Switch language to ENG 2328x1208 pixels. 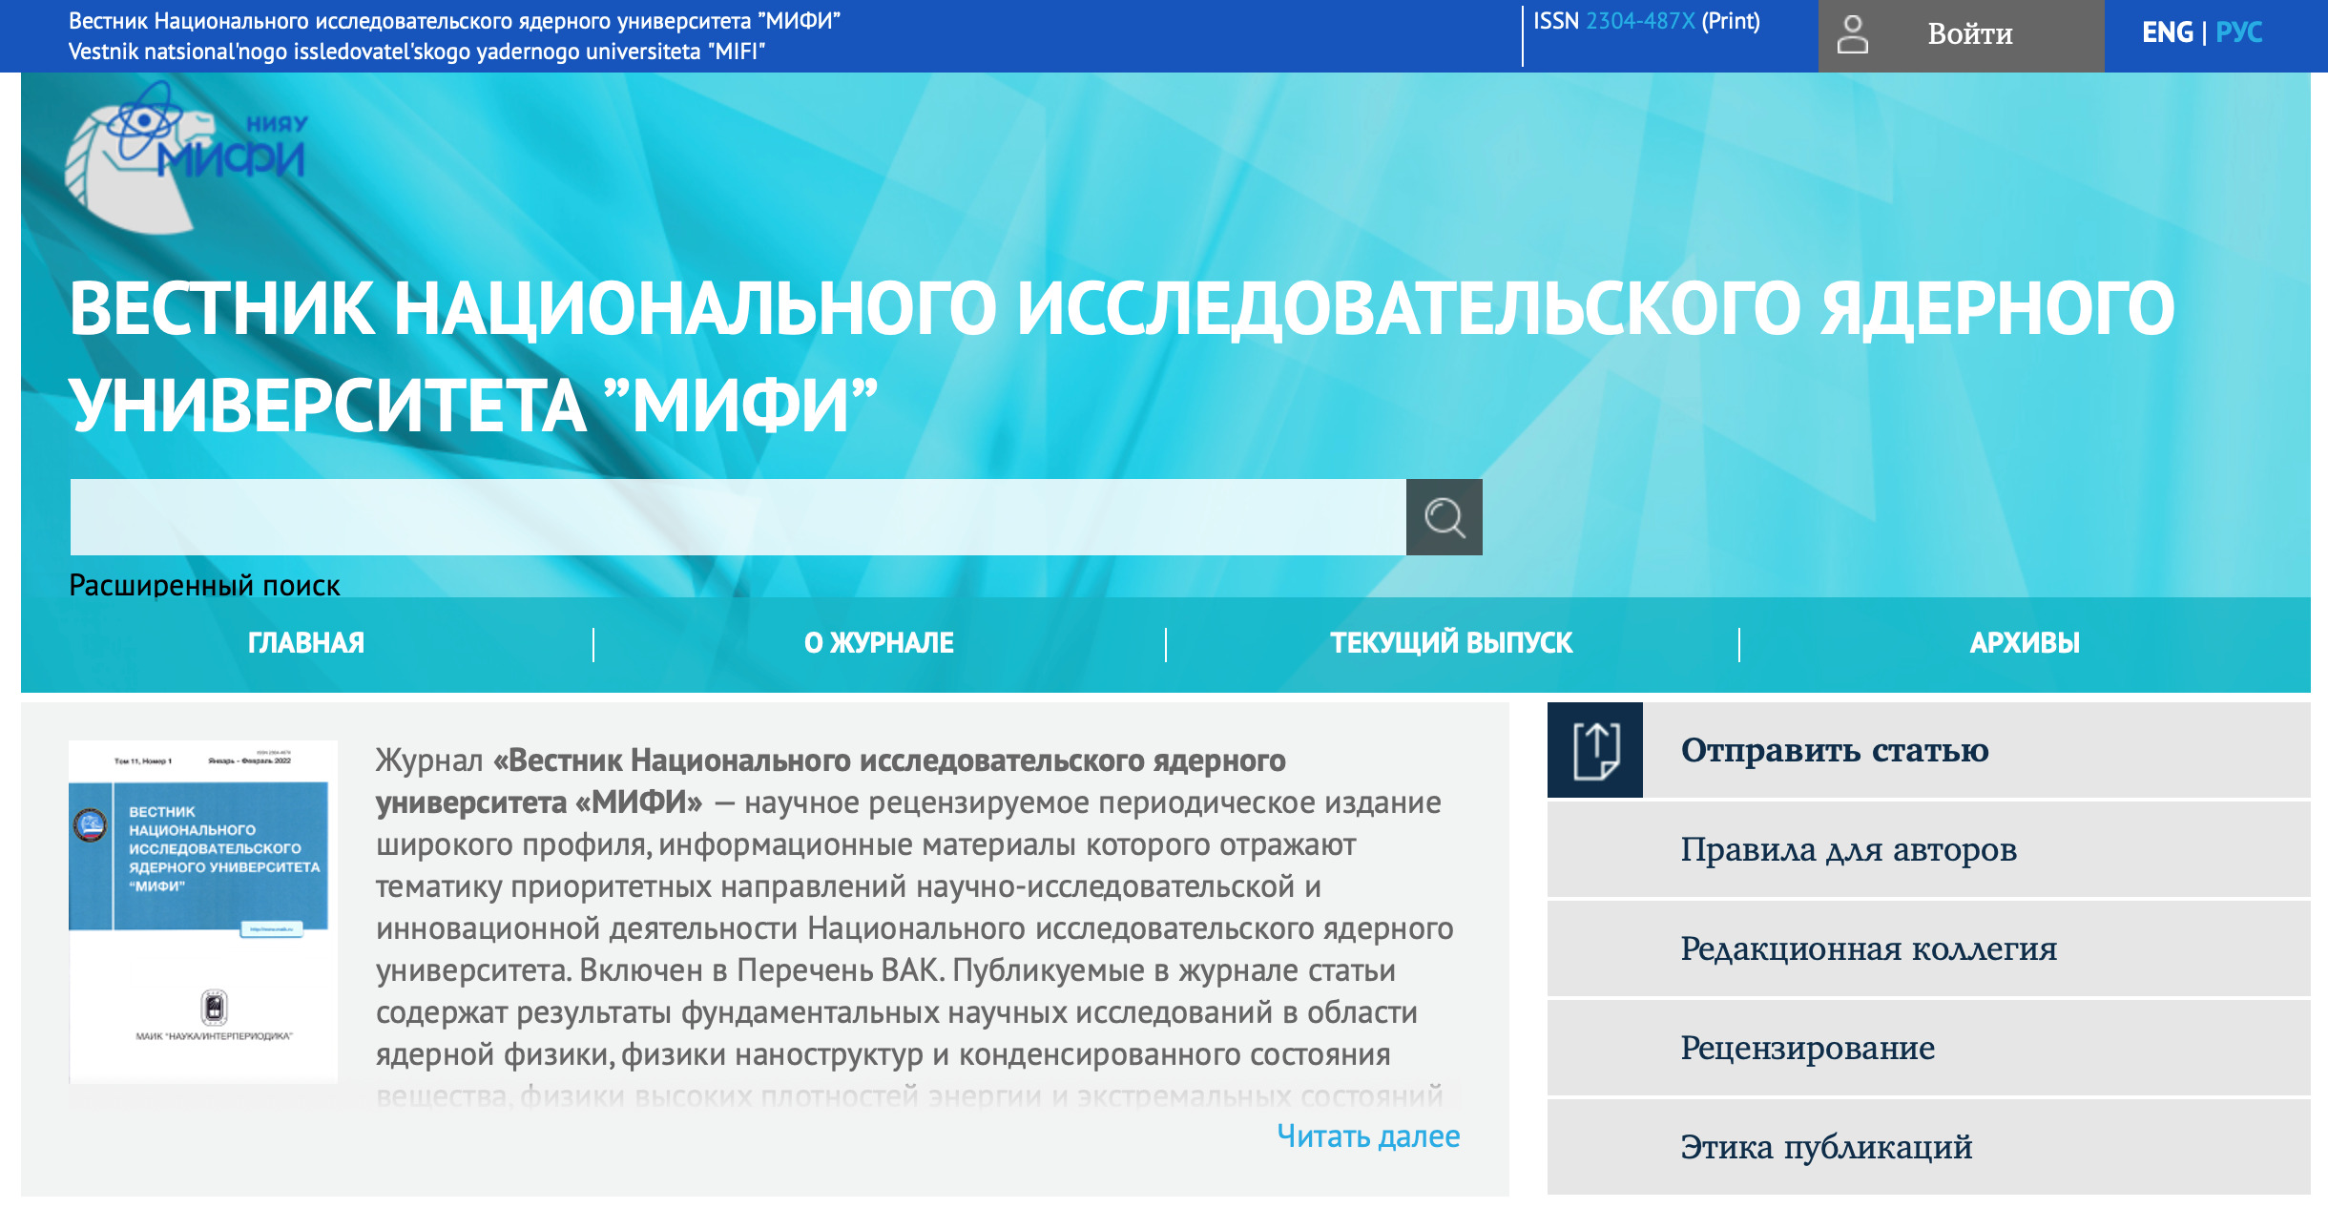(2167, 32)
